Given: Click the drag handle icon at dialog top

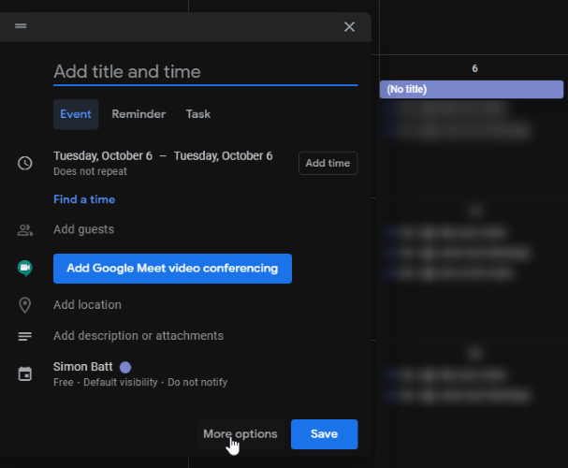Looking at the screenshot, I should click(x=21, y=26).
